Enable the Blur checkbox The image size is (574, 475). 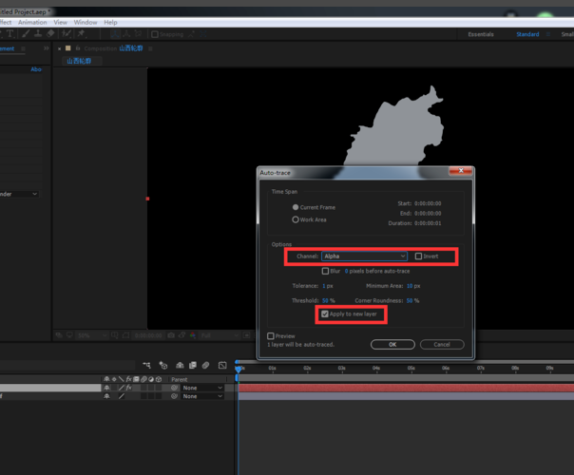coord(325,271)
